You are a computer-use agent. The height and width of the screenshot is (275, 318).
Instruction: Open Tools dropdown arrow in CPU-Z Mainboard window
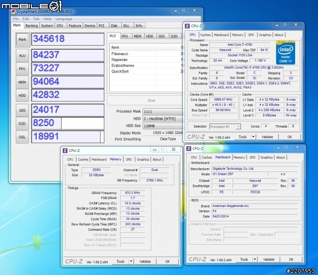tap(255, 259)
